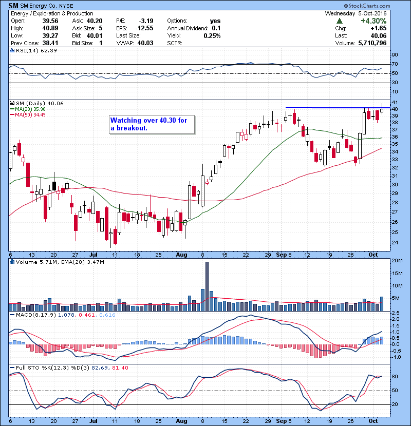Click the Low value 39.27

tap(50, 35)
